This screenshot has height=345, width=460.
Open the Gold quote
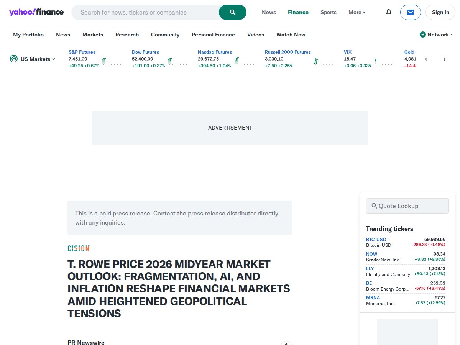click(409, 52)
